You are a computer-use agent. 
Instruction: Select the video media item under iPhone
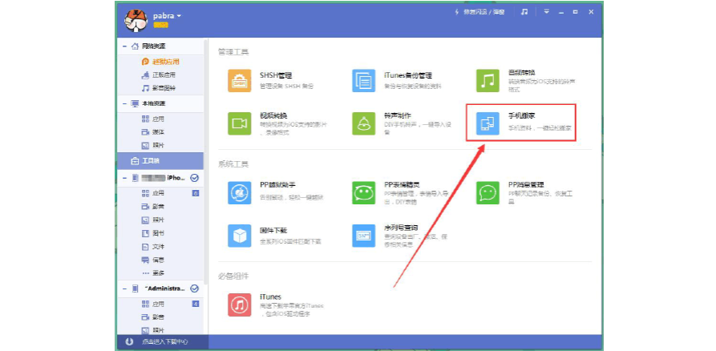(153, 207)
